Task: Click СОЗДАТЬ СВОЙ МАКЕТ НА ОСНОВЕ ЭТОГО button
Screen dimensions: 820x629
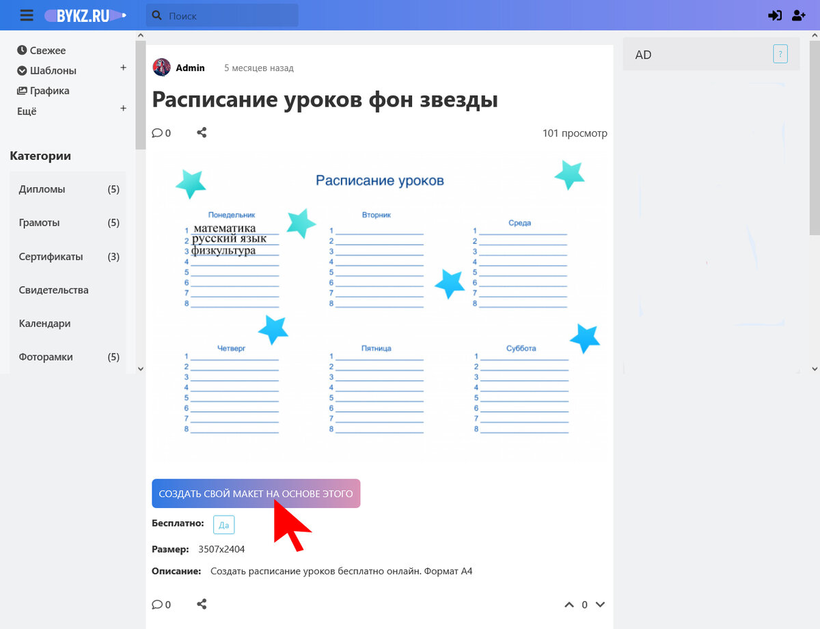Action: click(256, 492)
